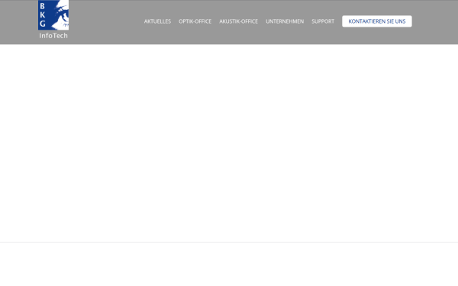Open the Optik-Office menu item
The width and height of the screenshot is (458, 286).
195,21
